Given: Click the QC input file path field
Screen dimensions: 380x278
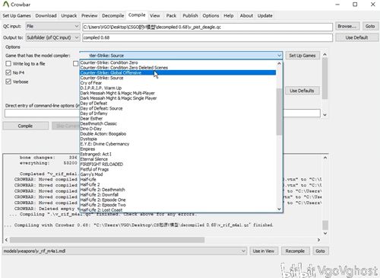Looking at the screenshot, I should point(207,27).
